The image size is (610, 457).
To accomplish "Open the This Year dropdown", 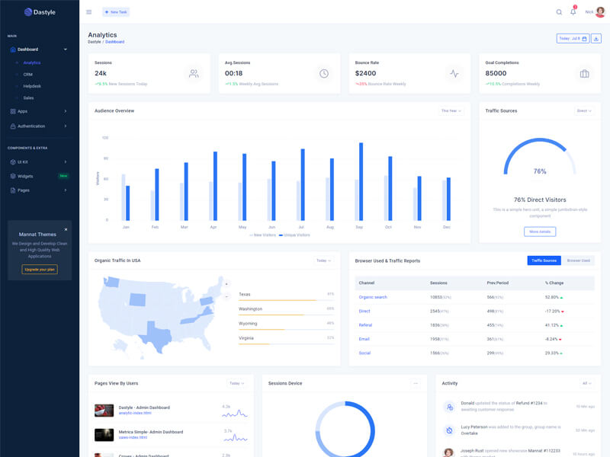I will 451,110.
